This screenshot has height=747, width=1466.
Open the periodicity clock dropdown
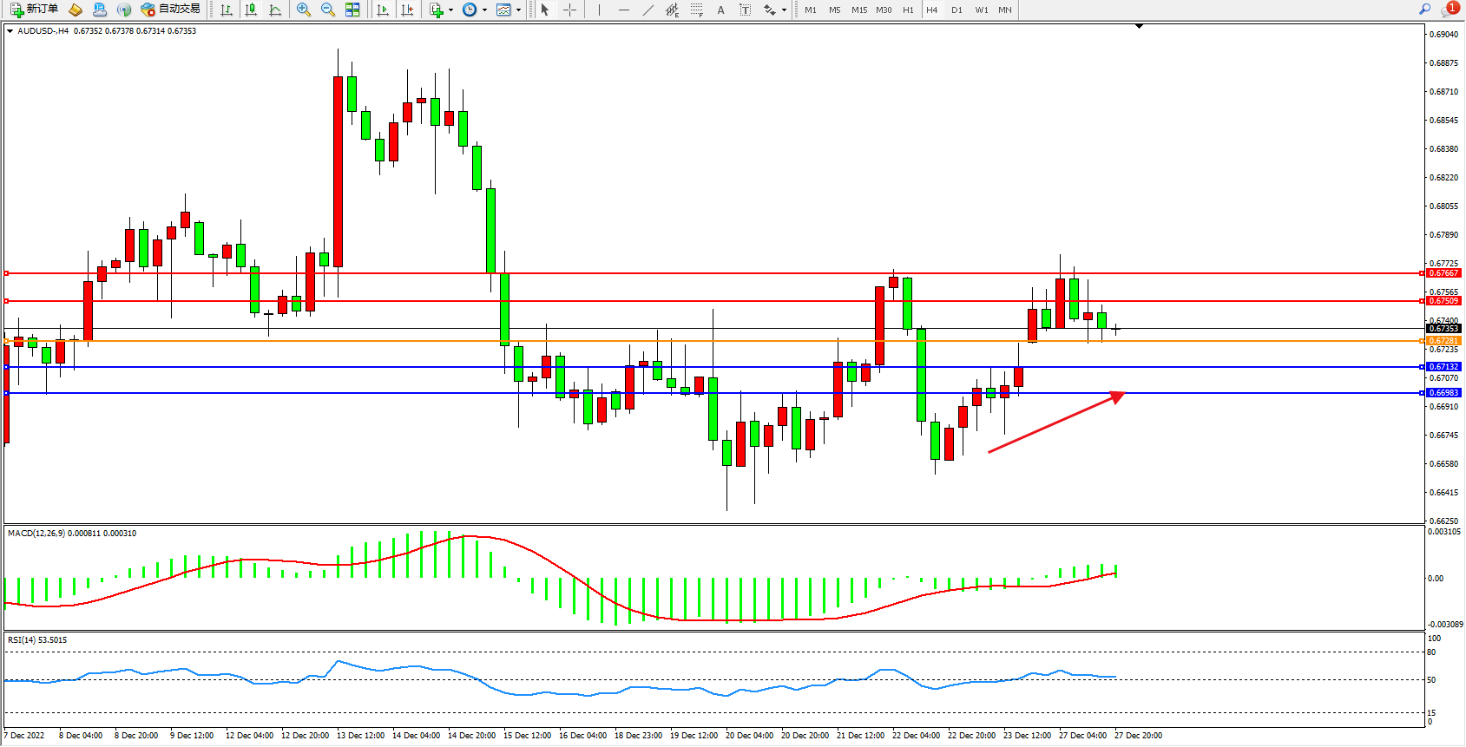(484, 10)
